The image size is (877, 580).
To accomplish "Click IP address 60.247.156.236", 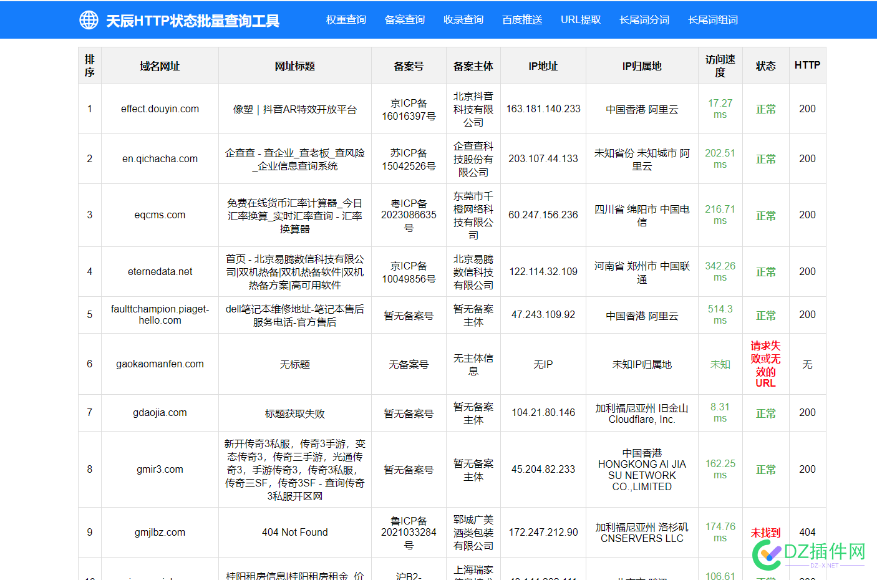I will [543, 215].
